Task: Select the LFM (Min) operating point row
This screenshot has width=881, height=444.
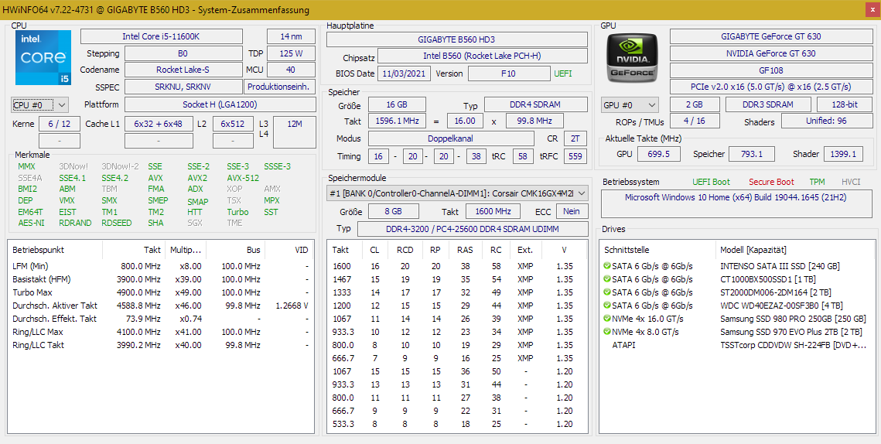Action: click(x=161, y=266)
